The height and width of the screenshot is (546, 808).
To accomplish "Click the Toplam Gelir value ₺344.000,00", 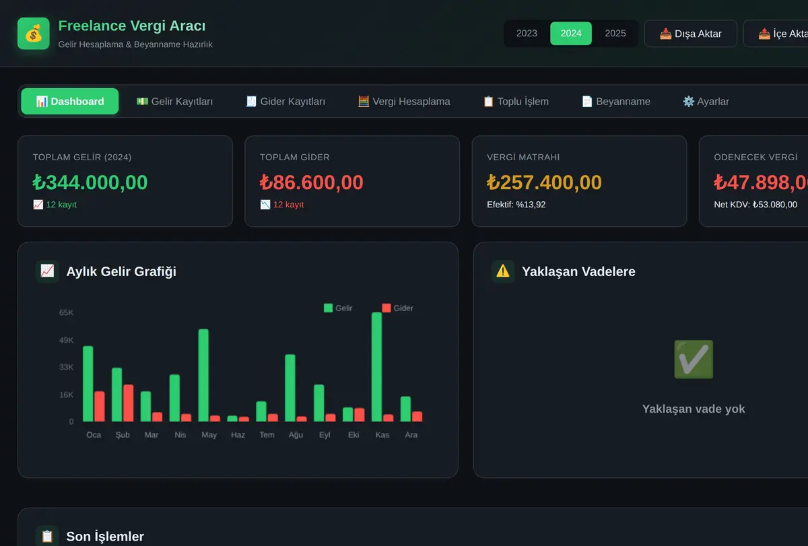I will pyautogui.click(x=90, y=182).
